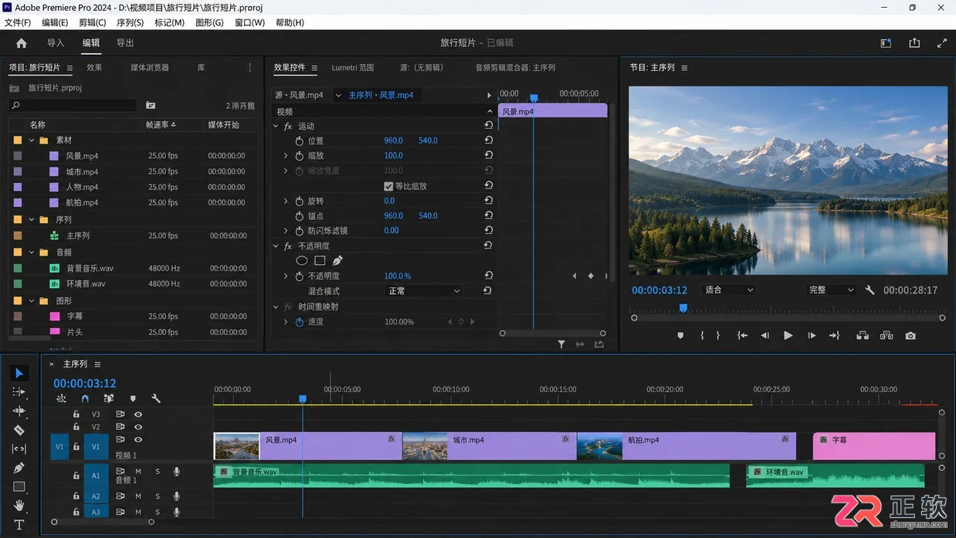This screenshot has width=956, height=538.
Task: Collapse the 图形 bin
Action: pos(32,301)
